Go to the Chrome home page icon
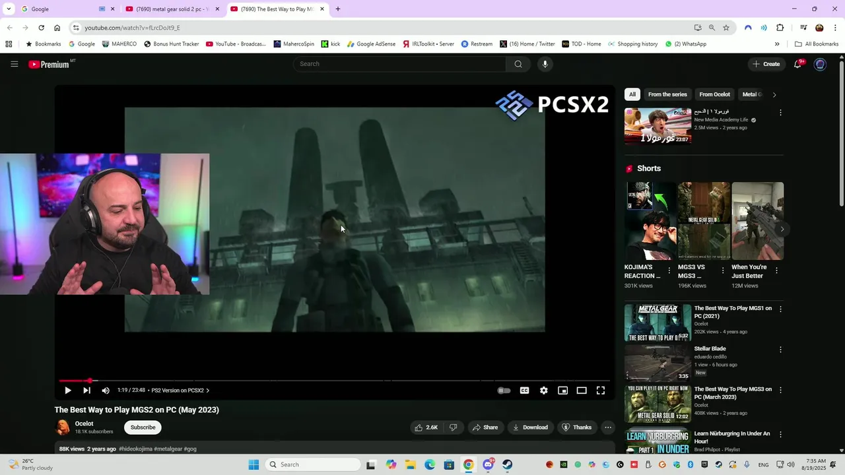Viewport: 845px width, 475px height. (x=57, y=28)
